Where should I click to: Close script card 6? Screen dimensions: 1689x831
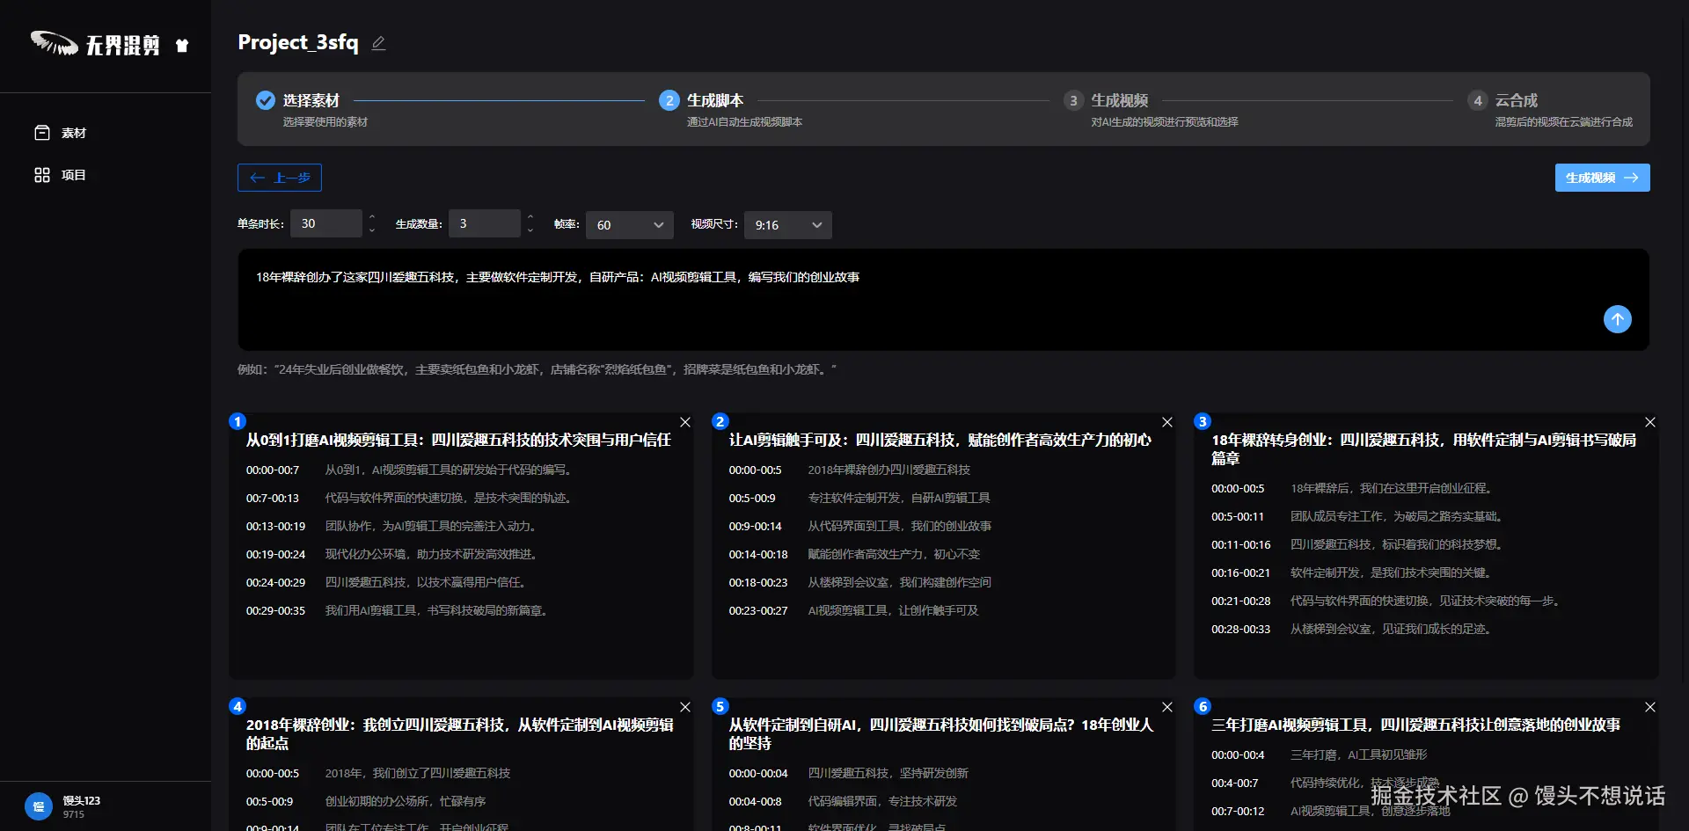[x=1650, y=707]
